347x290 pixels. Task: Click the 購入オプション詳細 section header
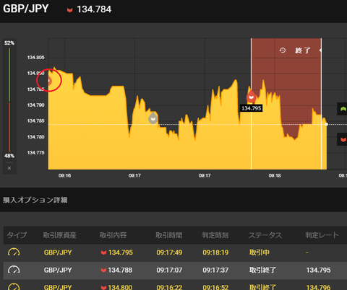(35, 200)
